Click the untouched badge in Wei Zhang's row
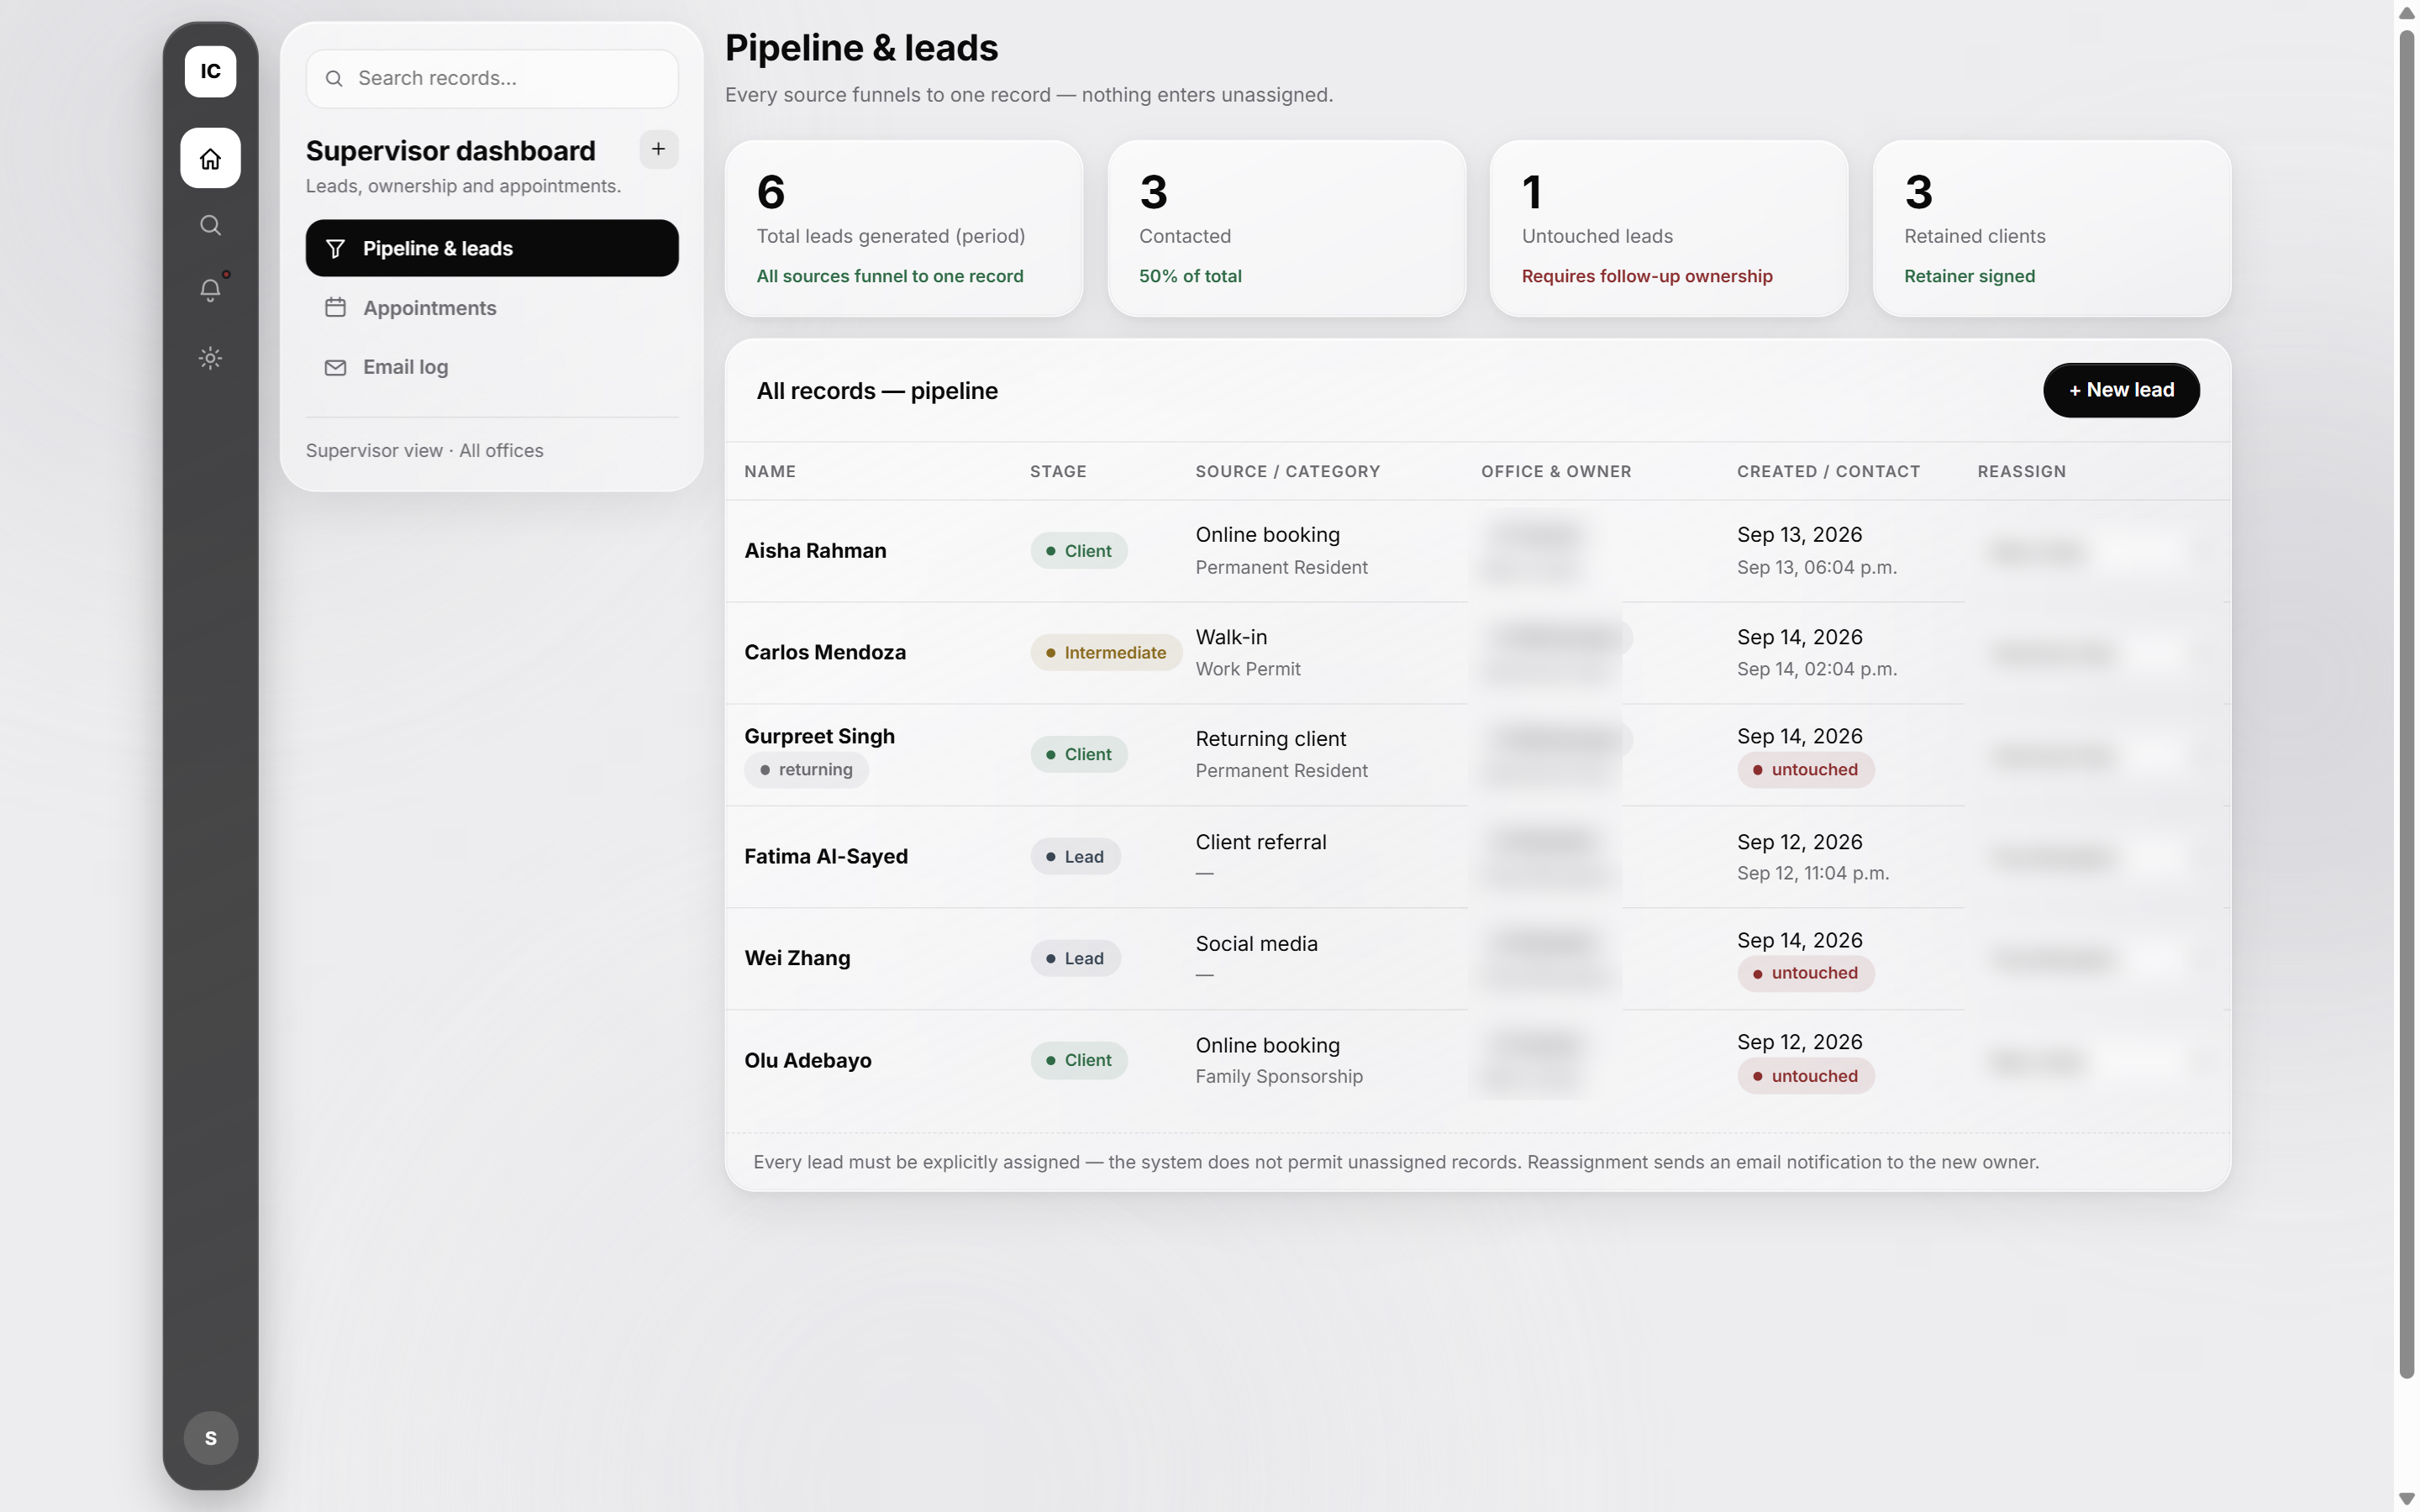 click(x=1805, y=973)
